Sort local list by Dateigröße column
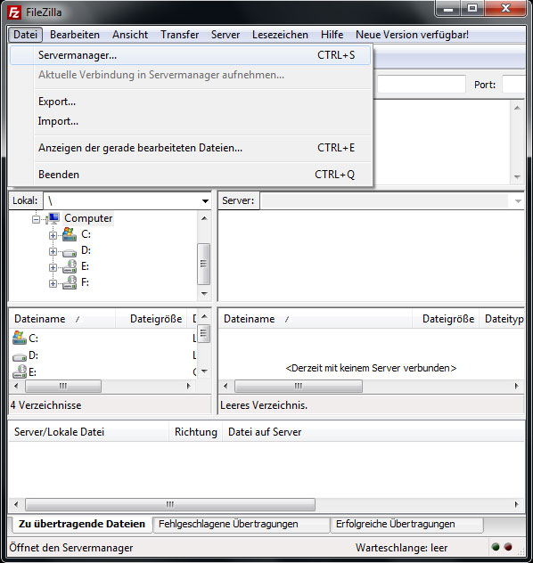The width and height of the screenshot is (533, 563). [156, 319]
